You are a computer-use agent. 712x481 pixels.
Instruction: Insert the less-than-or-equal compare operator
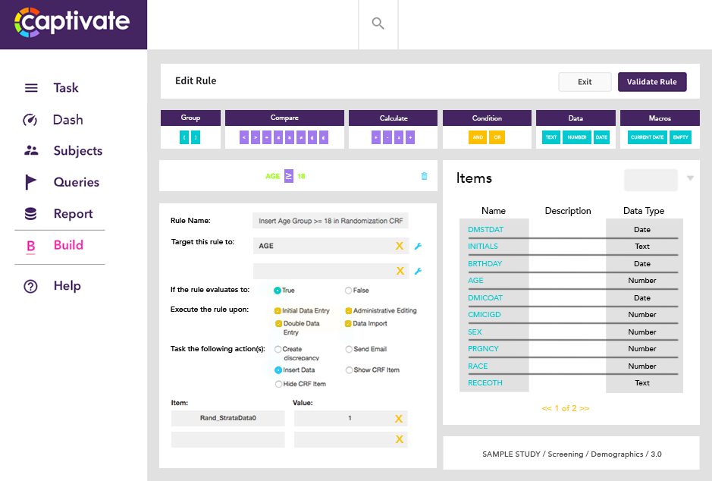point(278,137)
